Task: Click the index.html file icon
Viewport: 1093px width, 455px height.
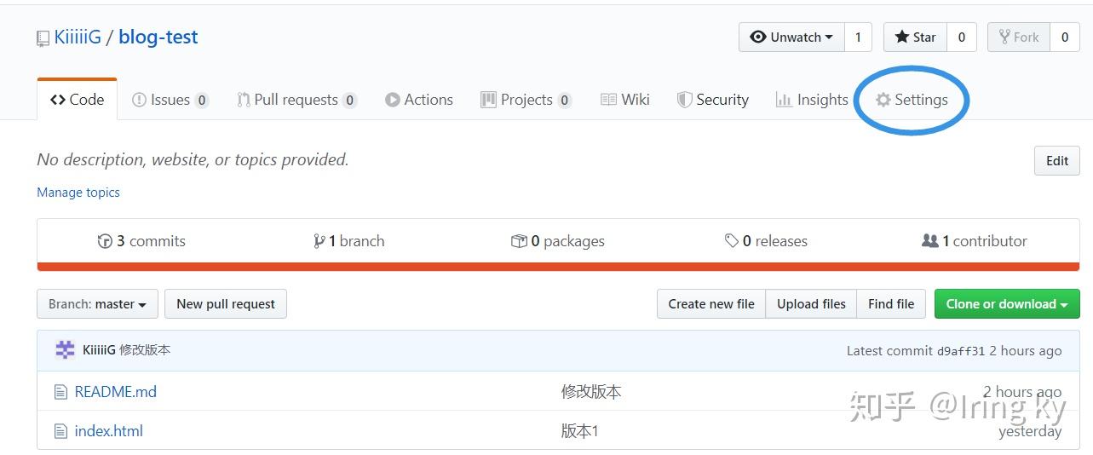Action: pos(60,431)
